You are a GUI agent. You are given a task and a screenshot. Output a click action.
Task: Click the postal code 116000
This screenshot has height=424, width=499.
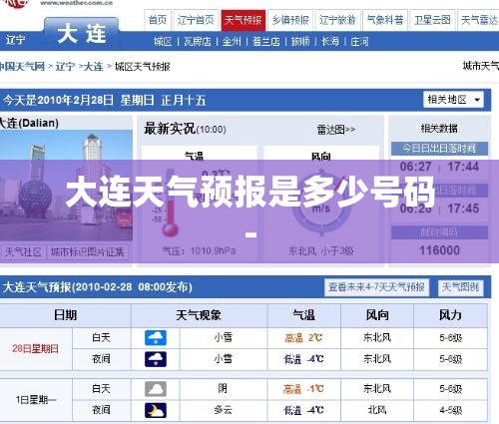(x=439, y=250)
